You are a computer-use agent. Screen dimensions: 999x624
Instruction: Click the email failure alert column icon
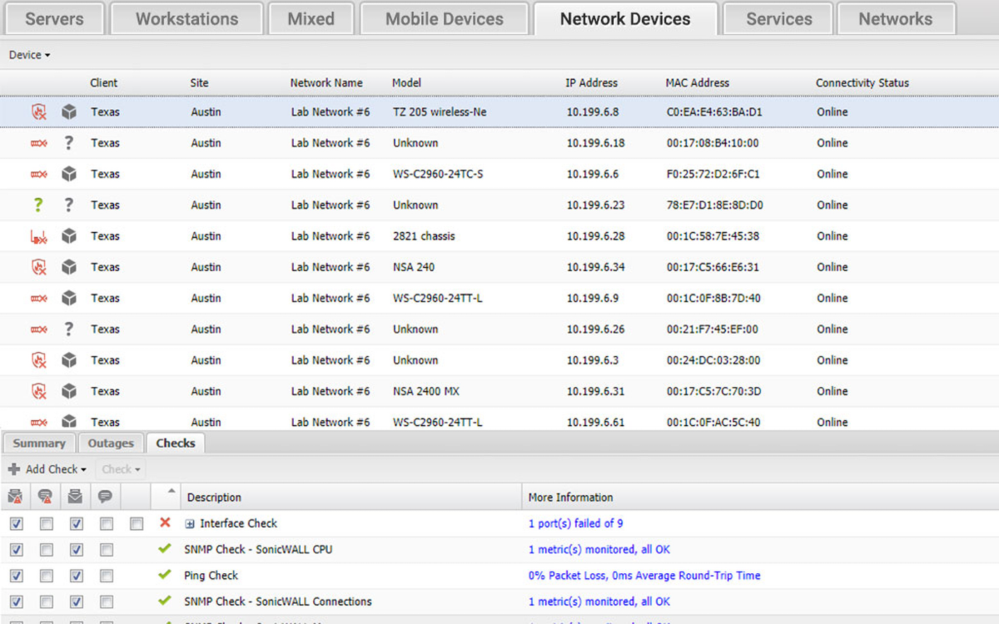click(16, 497)
